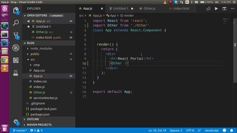Open Untitled-1 from Open Editors
237x133 pixels.
pos(49,27)
